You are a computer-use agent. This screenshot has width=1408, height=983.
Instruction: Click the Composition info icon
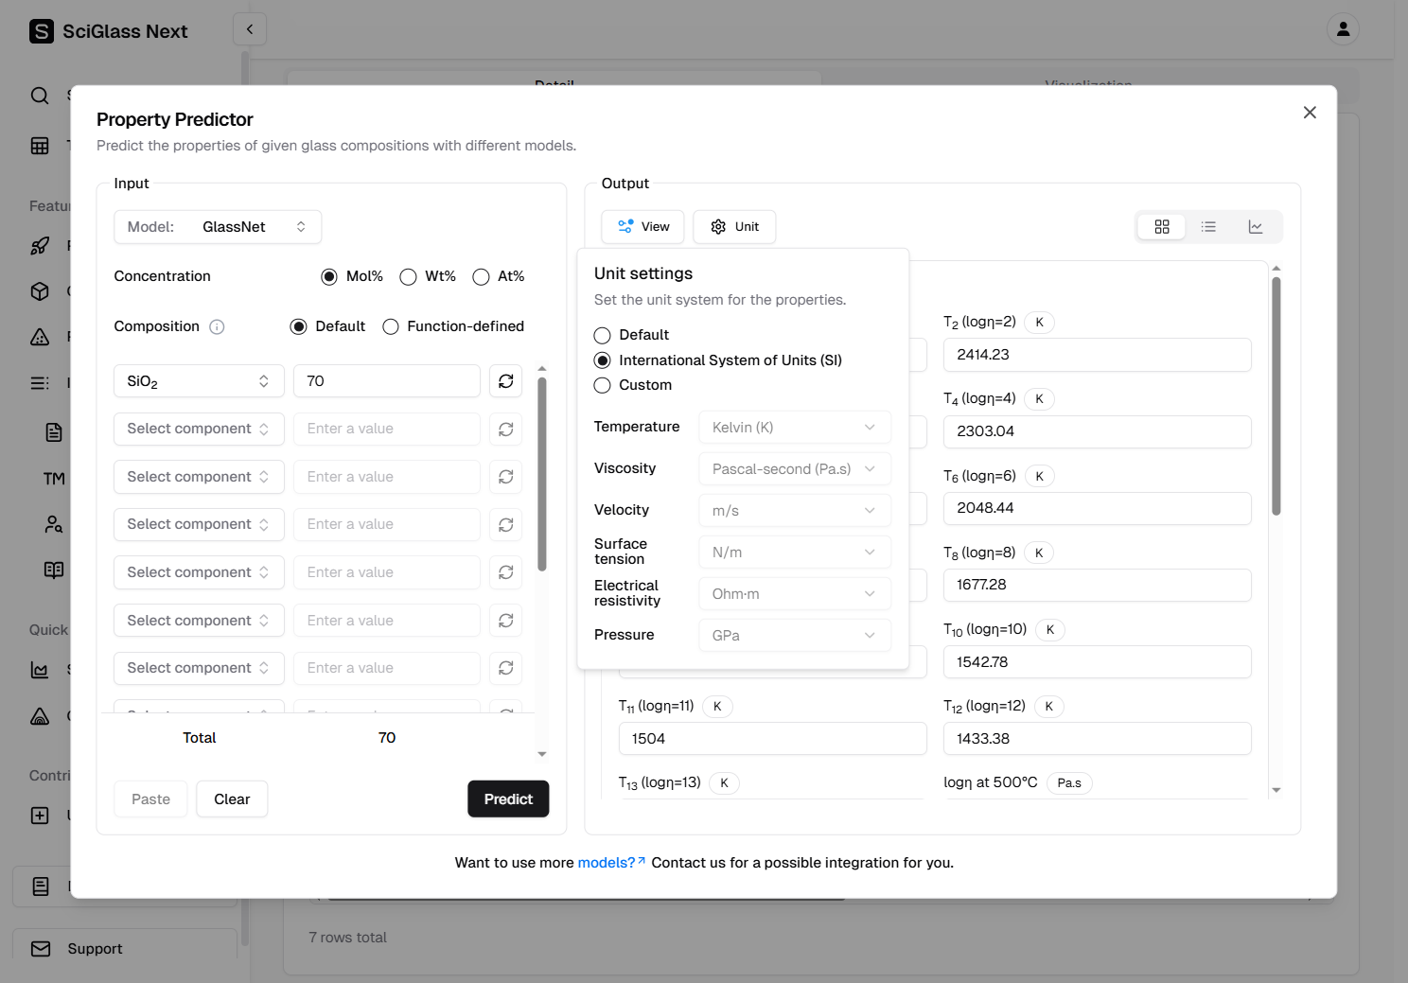point(217,327)
